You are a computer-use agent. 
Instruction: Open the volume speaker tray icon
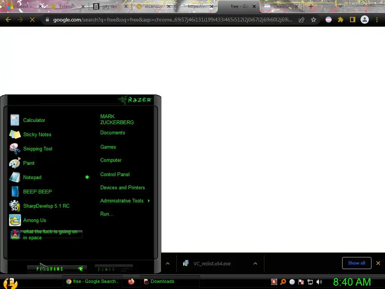319,282
